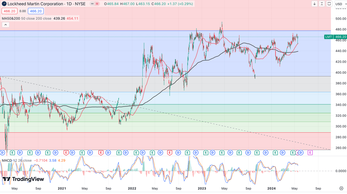Click the red 466.20 sell price box
This screenshot has width=347, height=194.
9,11
